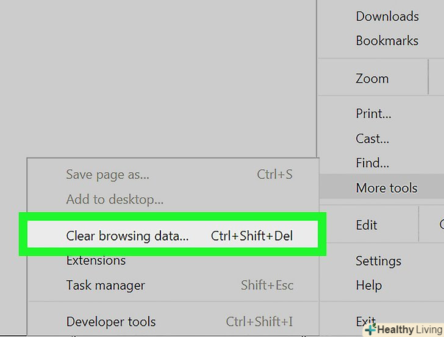This screenshot has height=337, width=444.
Task: Select Save page as... in submenu
Action: tap(107, 175)
